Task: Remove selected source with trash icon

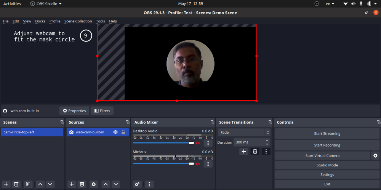Action: coord(82,184)
